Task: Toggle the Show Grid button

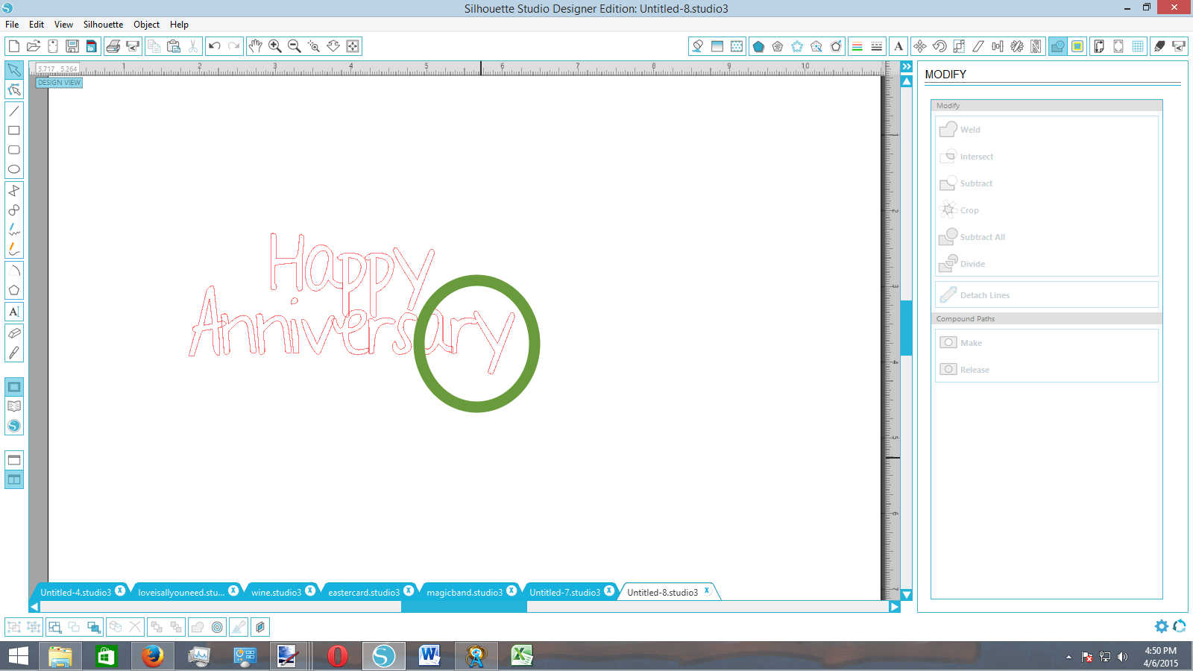Action: point(1138,46)
